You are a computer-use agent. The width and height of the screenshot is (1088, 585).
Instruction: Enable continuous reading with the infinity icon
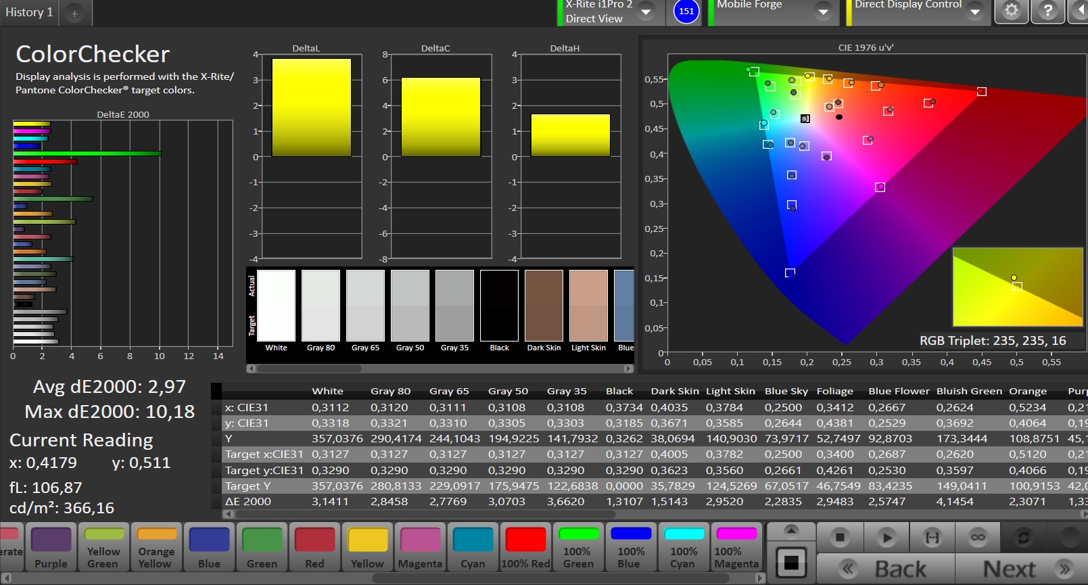(978, 538)
